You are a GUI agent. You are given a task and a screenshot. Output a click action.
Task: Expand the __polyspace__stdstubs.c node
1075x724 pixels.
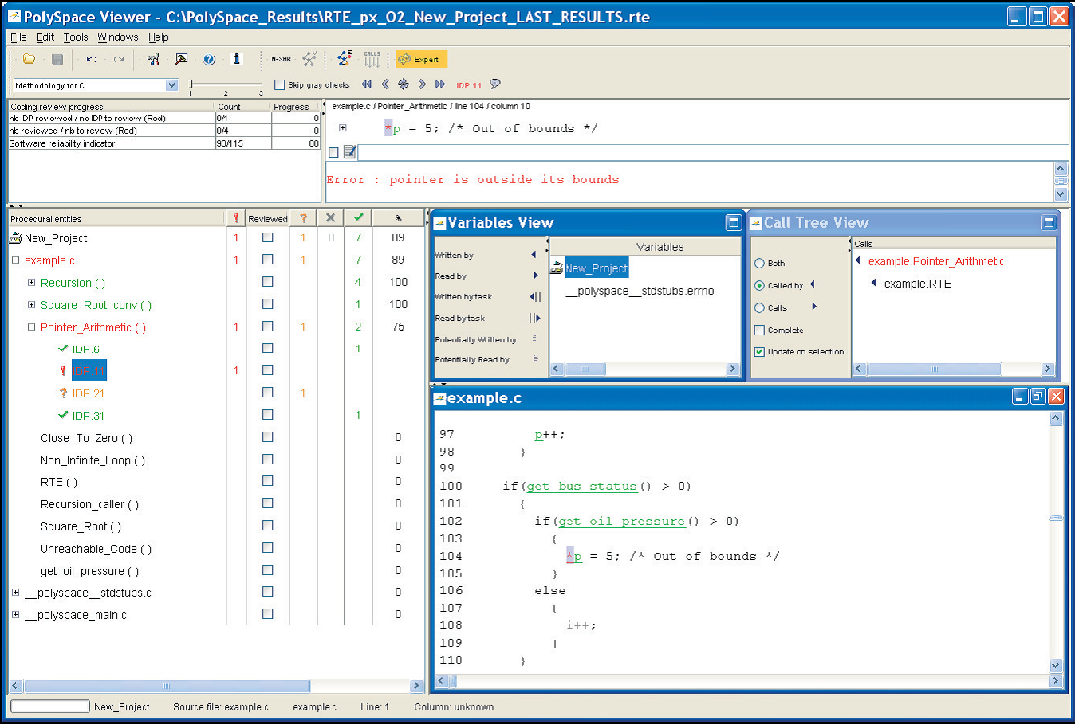tap(15, 593)
